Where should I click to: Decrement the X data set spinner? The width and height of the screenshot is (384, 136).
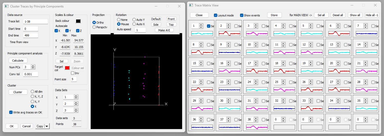click(76, 98)
